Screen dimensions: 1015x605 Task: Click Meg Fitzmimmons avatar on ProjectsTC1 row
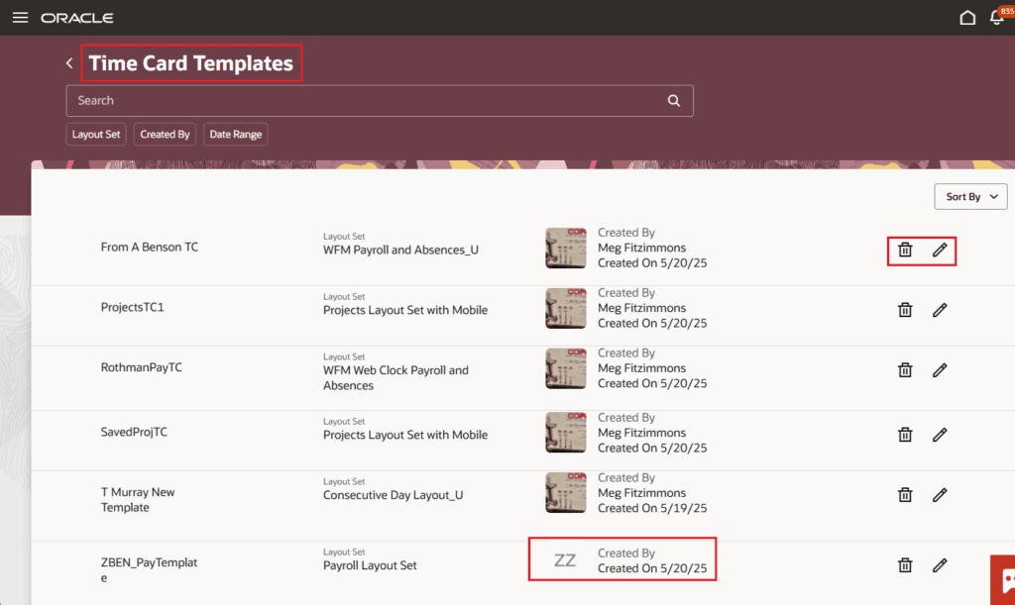click(x=566, y=308)
